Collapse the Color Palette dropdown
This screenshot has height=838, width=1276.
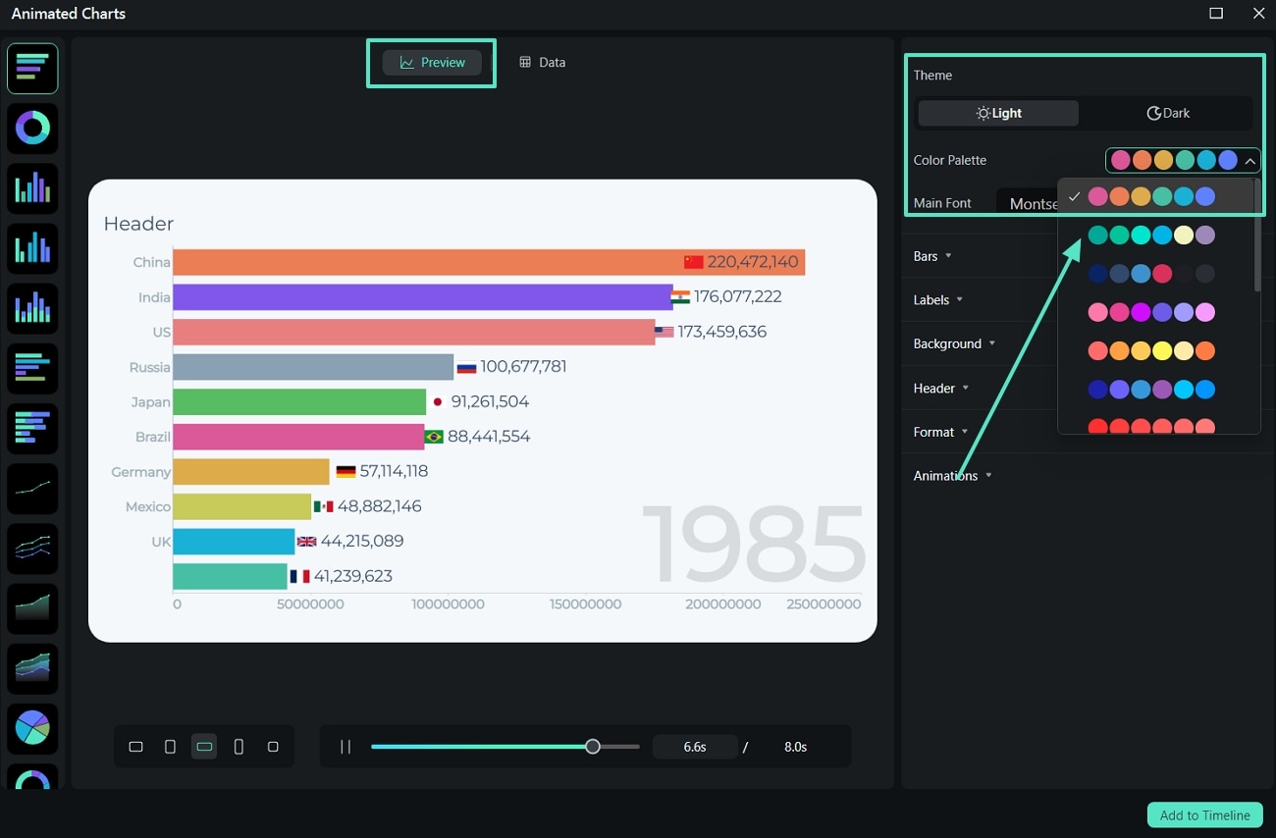(x=1250, y=160)
